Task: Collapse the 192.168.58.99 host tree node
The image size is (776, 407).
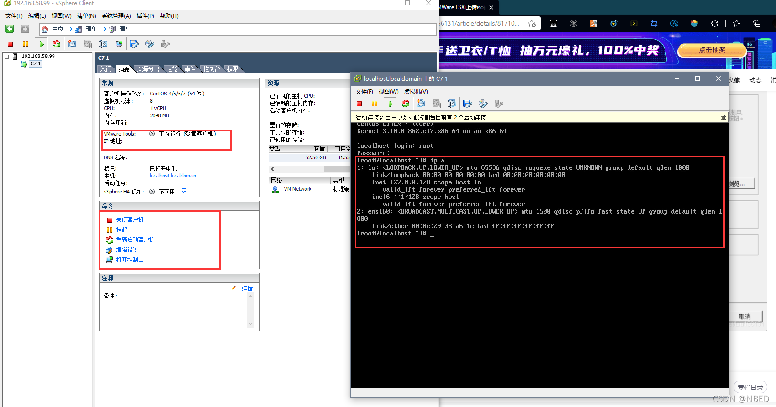Action: 7,57
